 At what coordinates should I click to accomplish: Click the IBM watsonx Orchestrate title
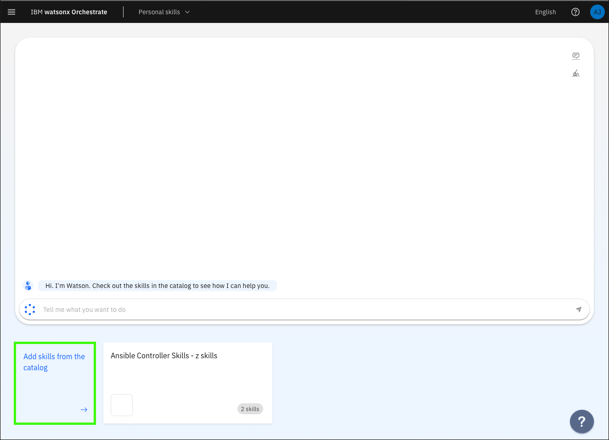pos(69,12)
